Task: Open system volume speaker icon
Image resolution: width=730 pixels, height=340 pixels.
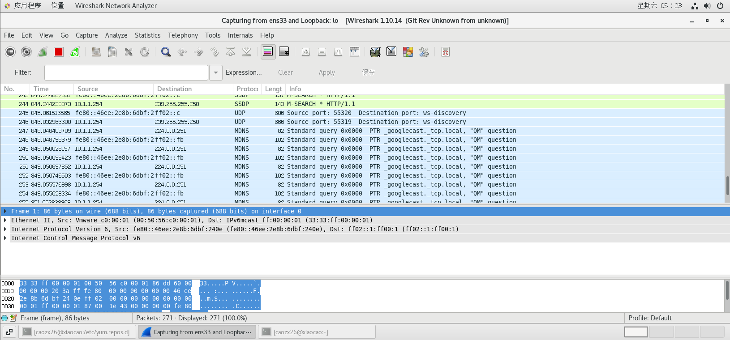Action: click(707, 6)
